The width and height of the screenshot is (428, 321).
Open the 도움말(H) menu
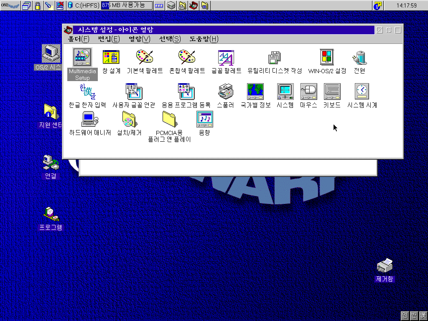pos(204,39)
